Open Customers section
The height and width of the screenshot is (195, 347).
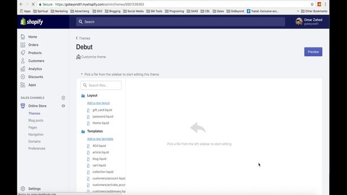(36, 61)
